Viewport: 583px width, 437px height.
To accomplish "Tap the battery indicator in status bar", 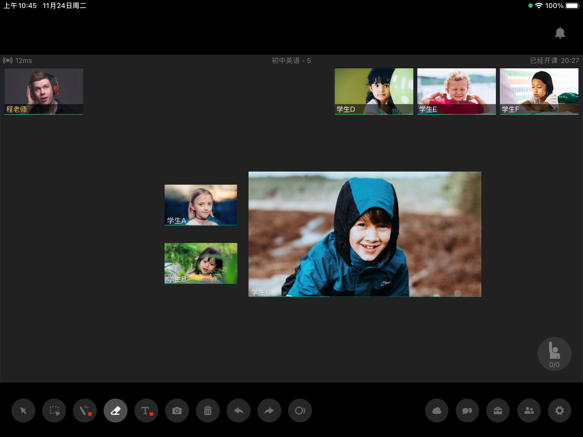I will [572, 6].
